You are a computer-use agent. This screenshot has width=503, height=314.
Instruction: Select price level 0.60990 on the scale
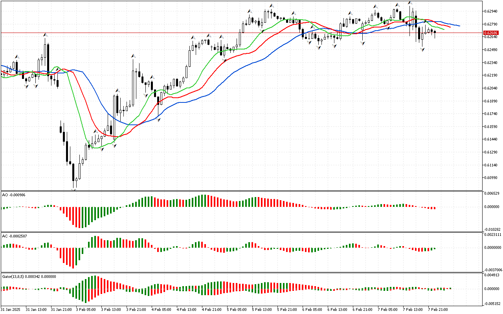(490, 178)
